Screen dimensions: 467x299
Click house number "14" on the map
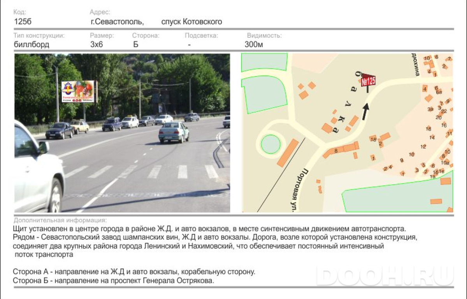[x=432, y=137]
